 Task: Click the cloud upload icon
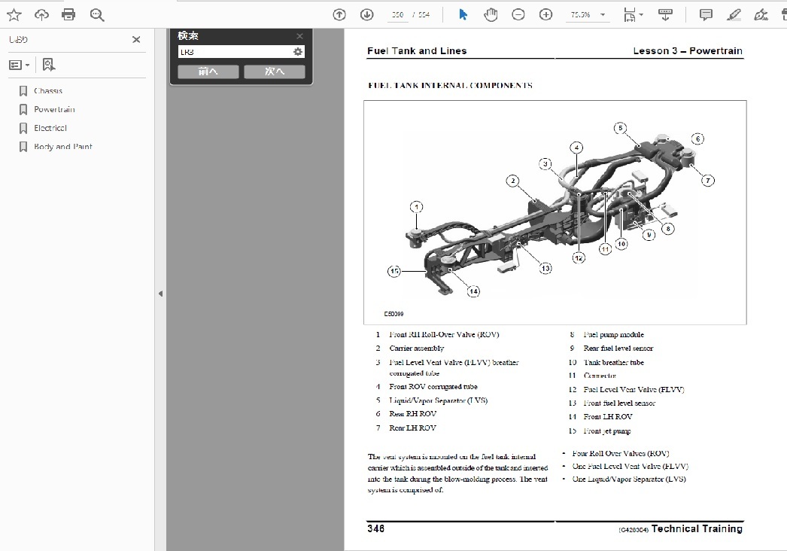coord(41,14)
